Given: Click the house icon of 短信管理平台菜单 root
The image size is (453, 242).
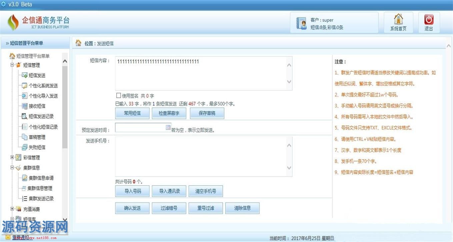Looking at the screenshot, I should (x=12, y=56).
